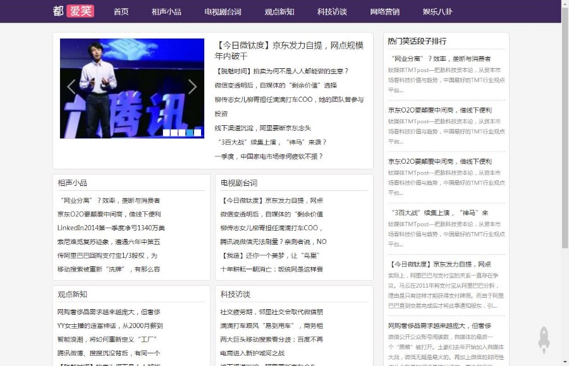Open link “3百大战”续集上演，“神马”来袭？
This screenshot has height=366, width=569.
[271, 142]
